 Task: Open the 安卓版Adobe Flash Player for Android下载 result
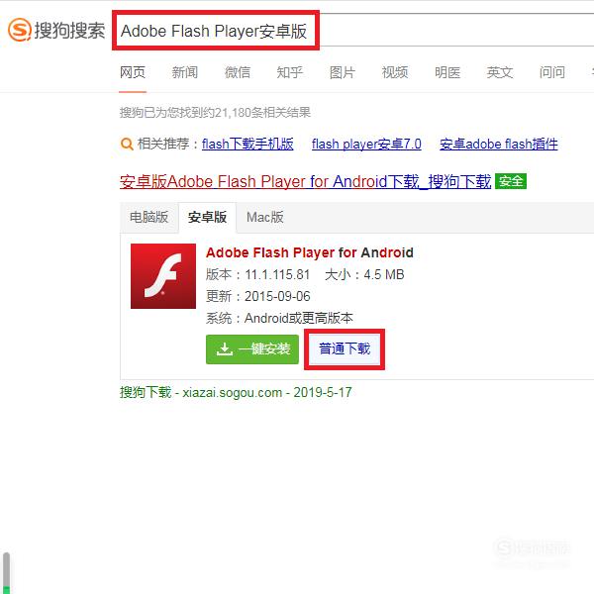coord(305,181)
